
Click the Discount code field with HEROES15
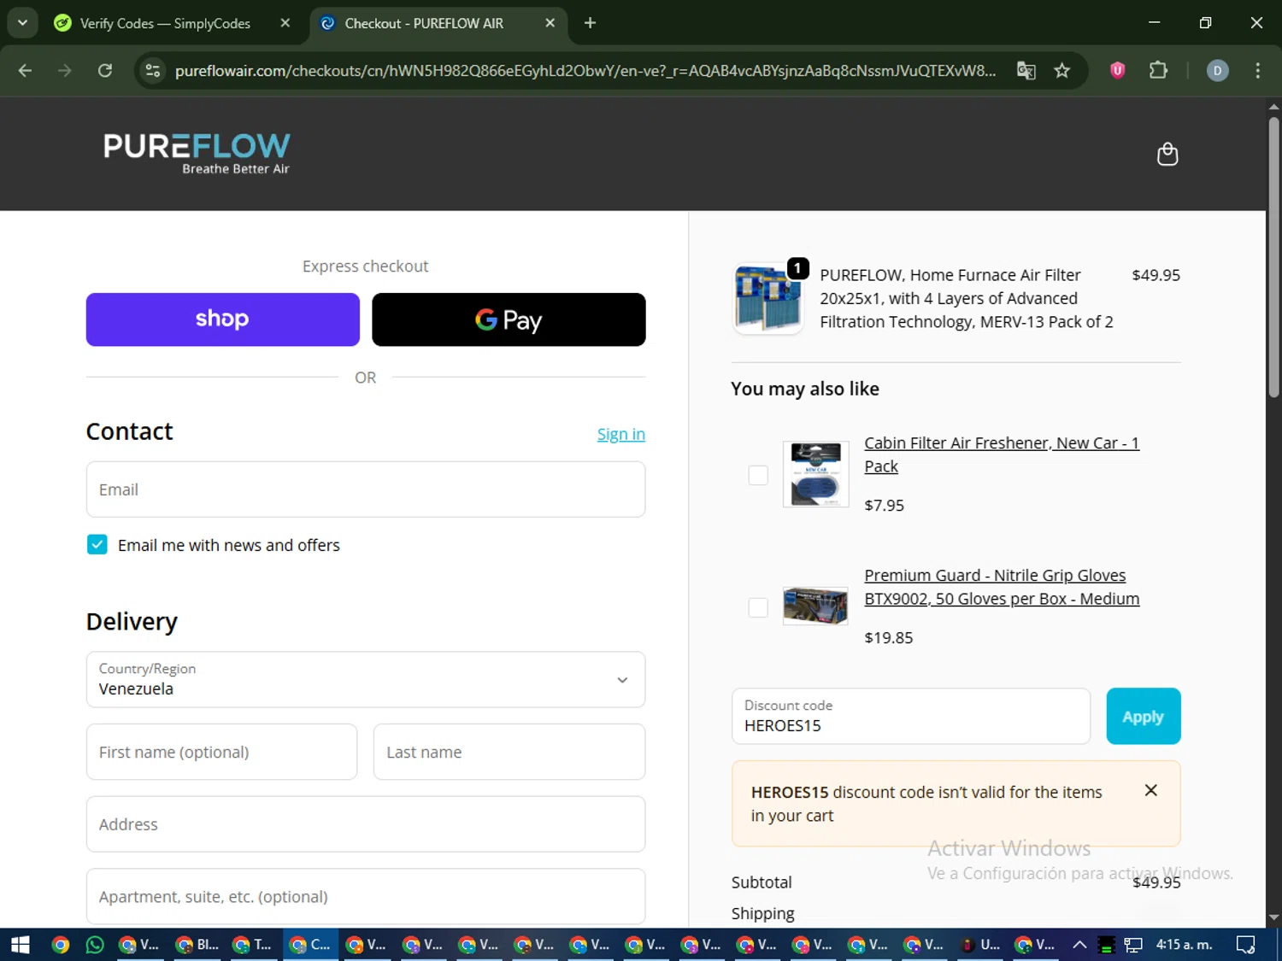(x=911, y=716)
